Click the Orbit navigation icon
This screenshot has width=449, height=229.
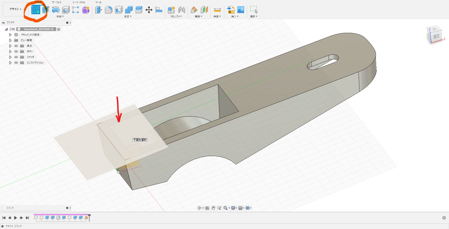200,208
